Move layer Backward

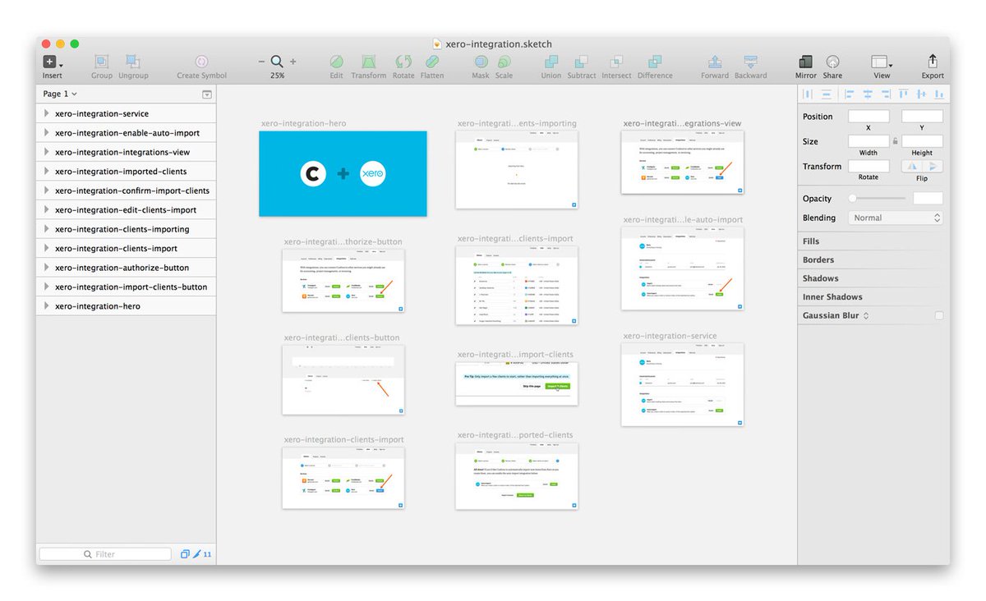pyautogui.click(x=750, y=62)
